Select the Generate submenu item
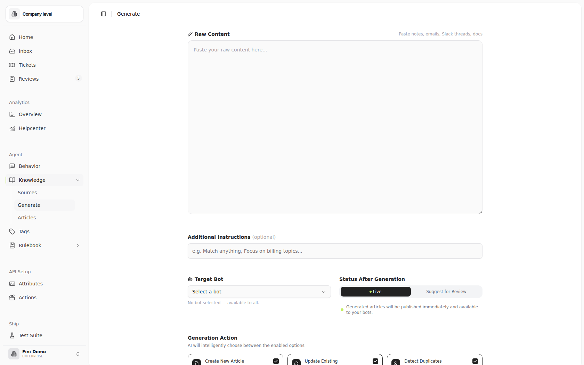The height and width of the screenshot is (365, 584). [44, 205]
